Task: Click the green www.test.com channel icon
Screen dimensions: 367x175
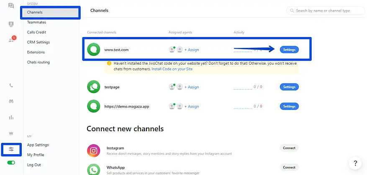Action: click(x=93, y=50)
